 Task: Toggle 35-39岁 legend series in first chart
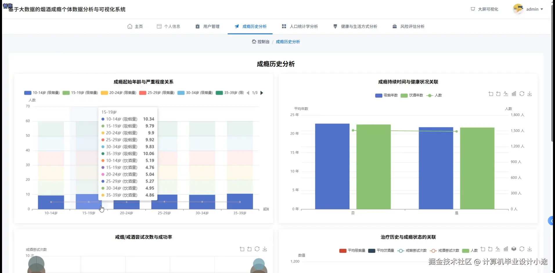click(x=230, y=93)
